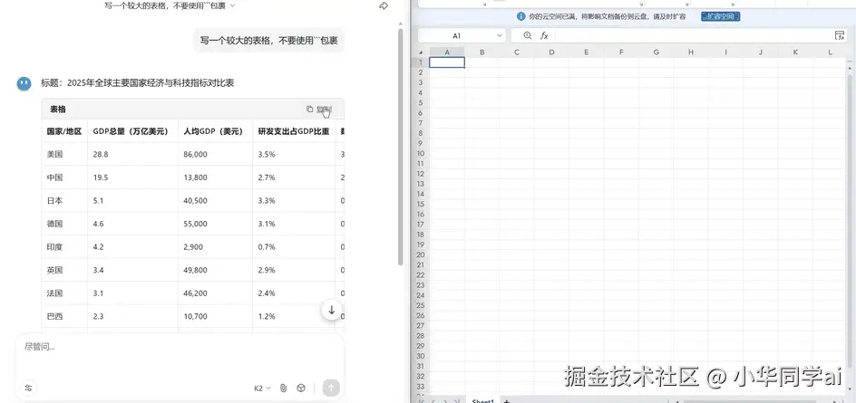The width and height of the screenshot is (856, 403).
Task: Click the cube icon in chat input
Action: pos(301,389)
